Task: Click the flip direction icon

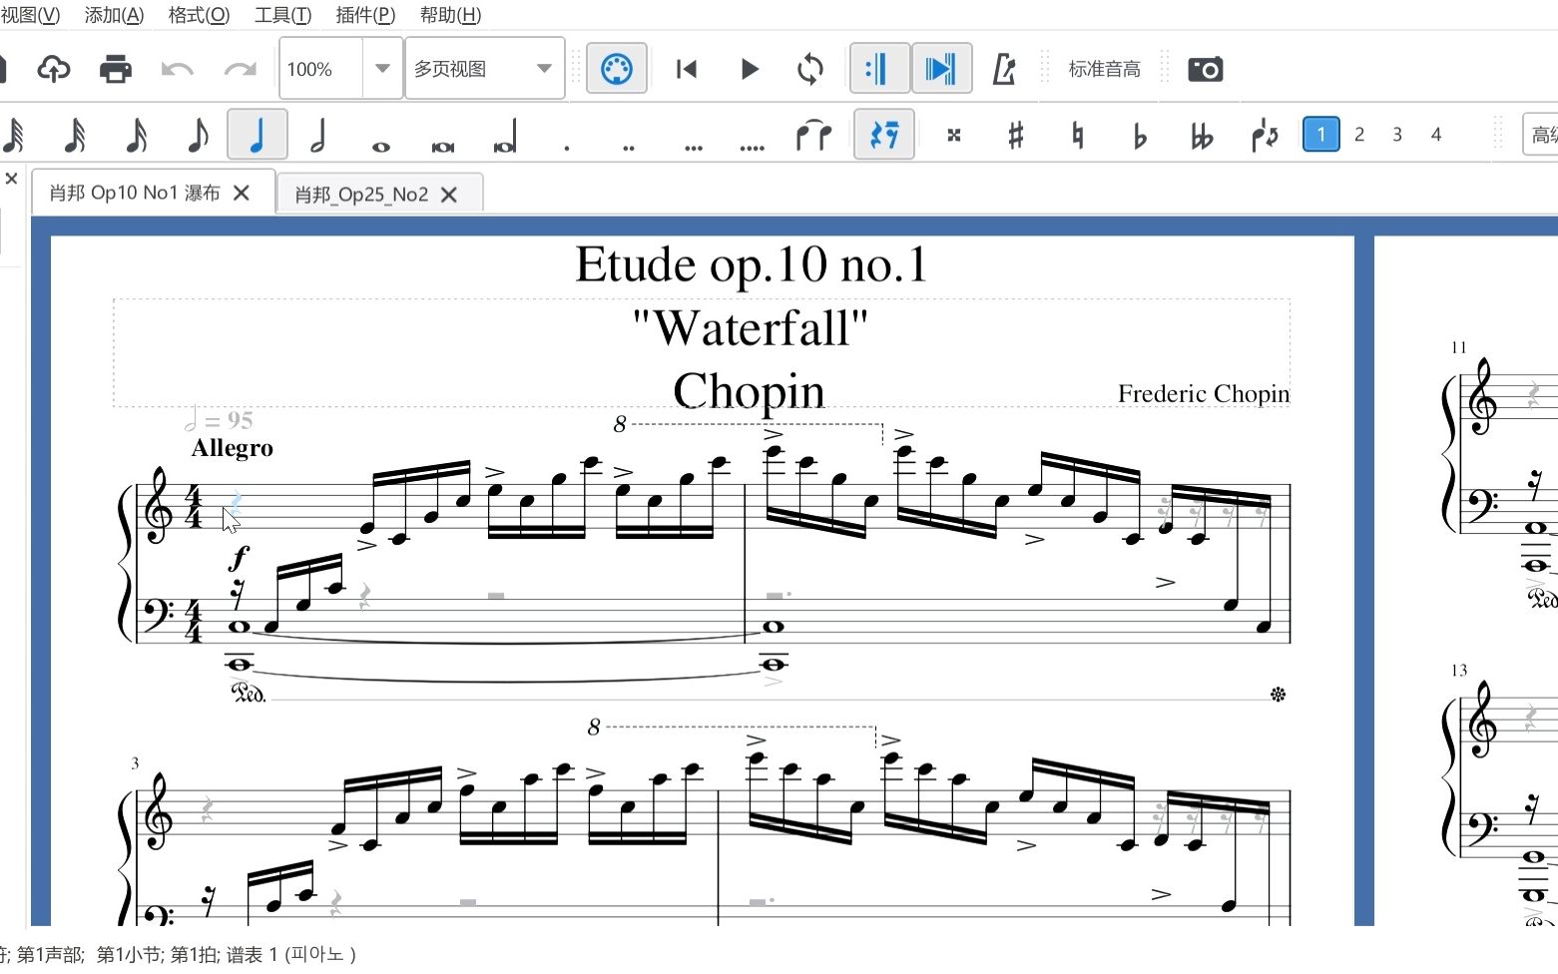Action: (1265, 135)
